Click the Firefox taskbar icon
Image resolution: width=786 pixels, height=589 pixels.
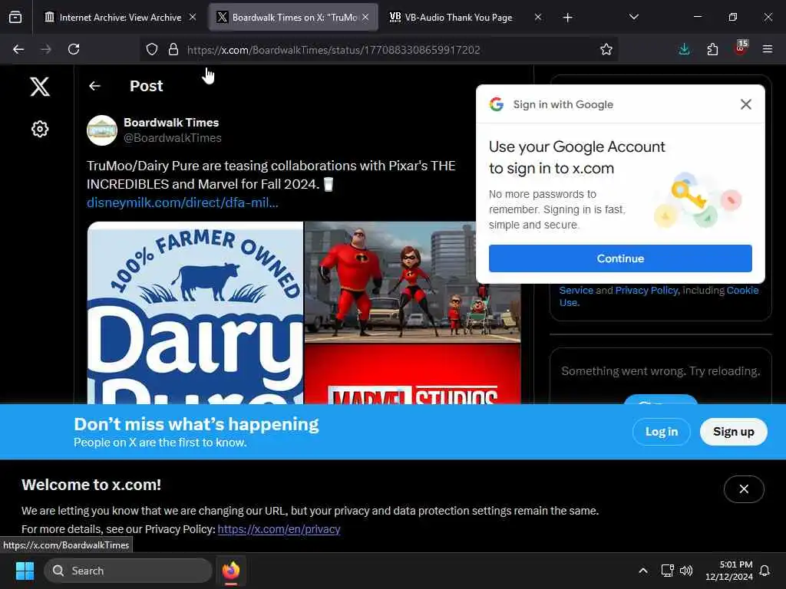point(231,571)
